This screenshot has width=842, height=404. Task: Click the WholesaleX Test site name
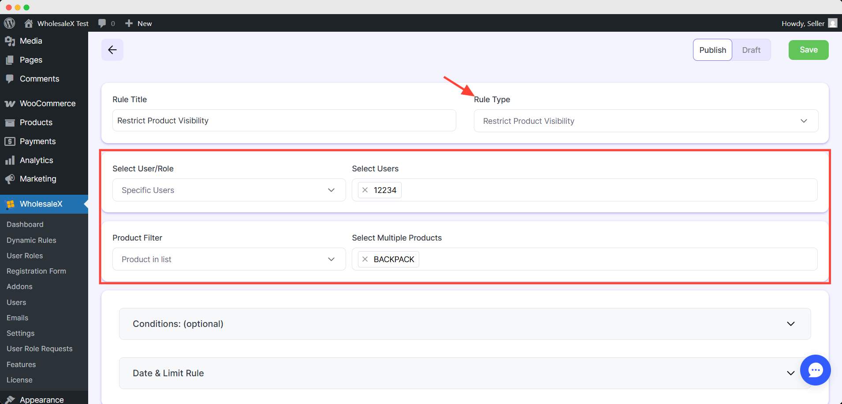click(x=63, y=23)
